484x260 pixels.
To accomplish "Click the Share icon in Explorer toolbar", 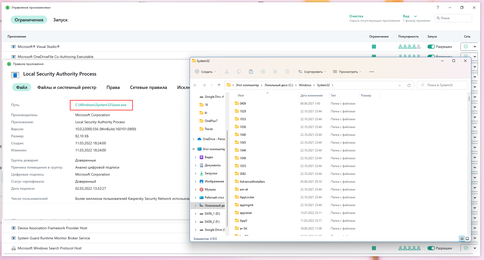I will pyautogui.click(x=275, y=72).
